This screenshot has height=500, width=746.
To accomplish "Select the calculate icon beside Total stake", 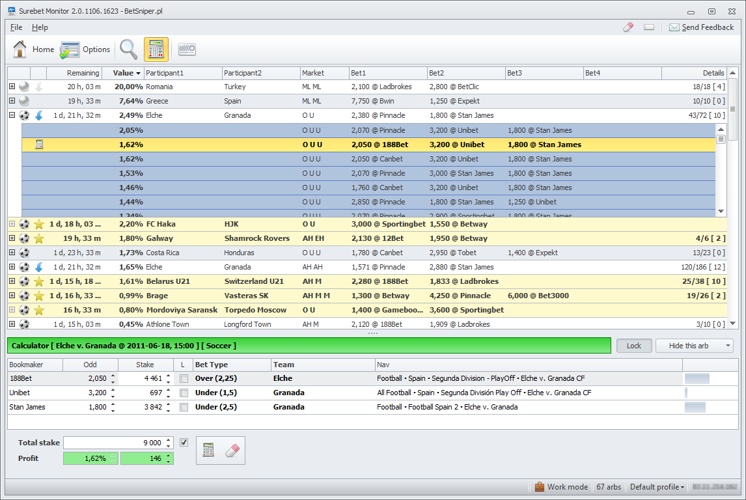I will click(208, 450).
